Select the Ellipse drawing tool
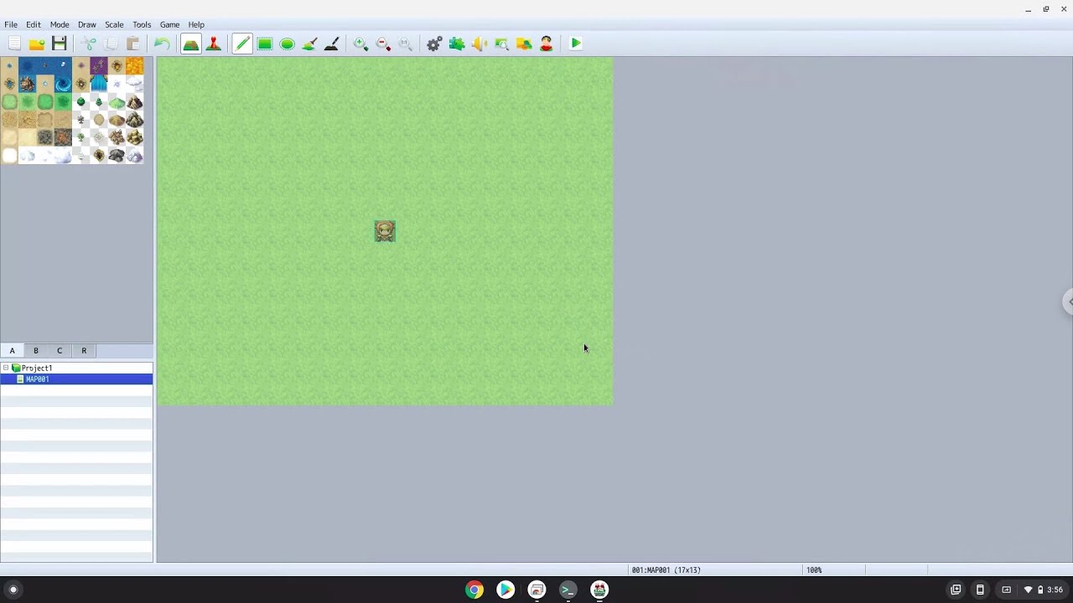1073x603 pixels. coord(288,44)
